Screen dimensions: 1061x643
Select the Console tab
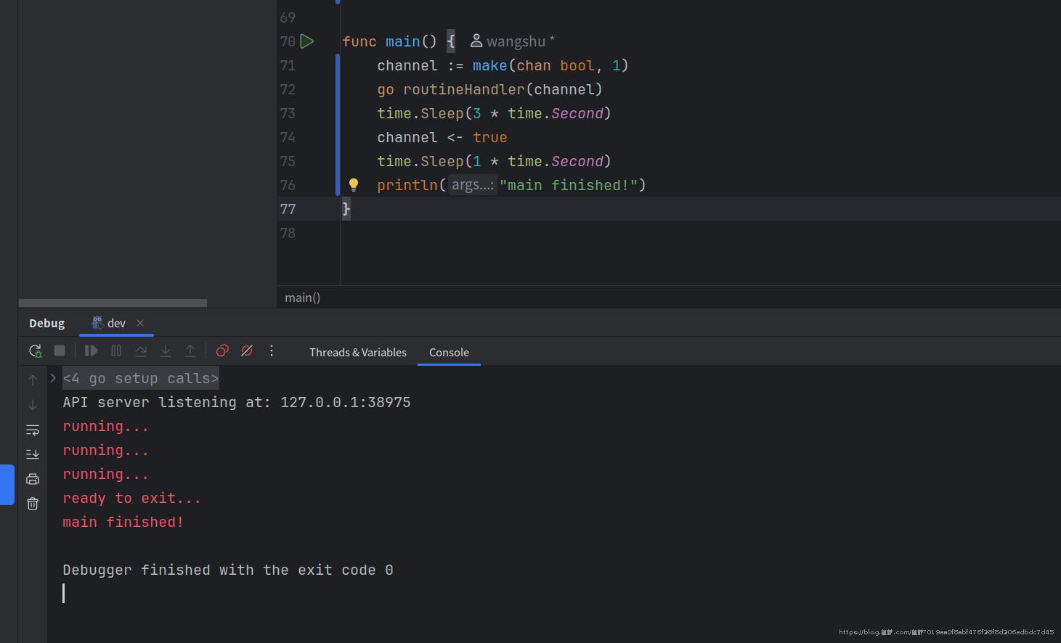point(449,353)
